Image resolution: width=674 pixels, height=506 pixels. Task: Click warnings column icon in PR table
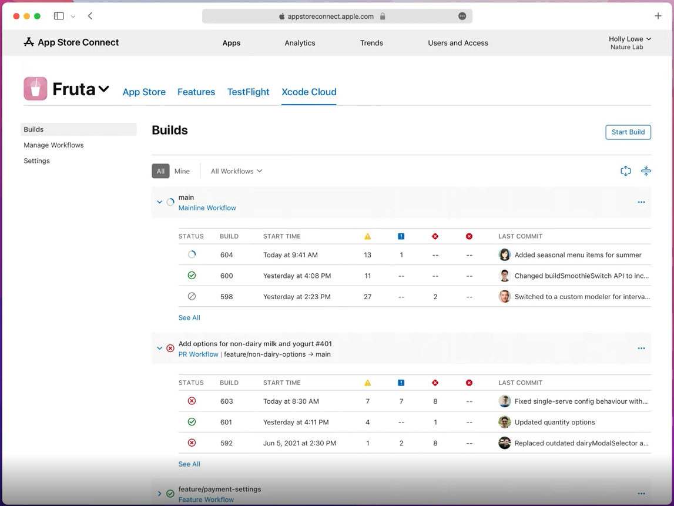tap(367, 383)
